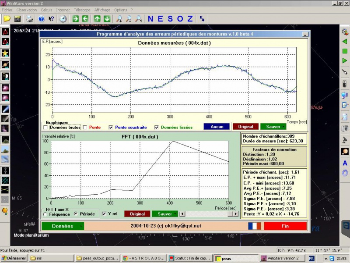Click the blue Aucun button
This screenshot has width=350, height=263.
[x=217, y=127]
